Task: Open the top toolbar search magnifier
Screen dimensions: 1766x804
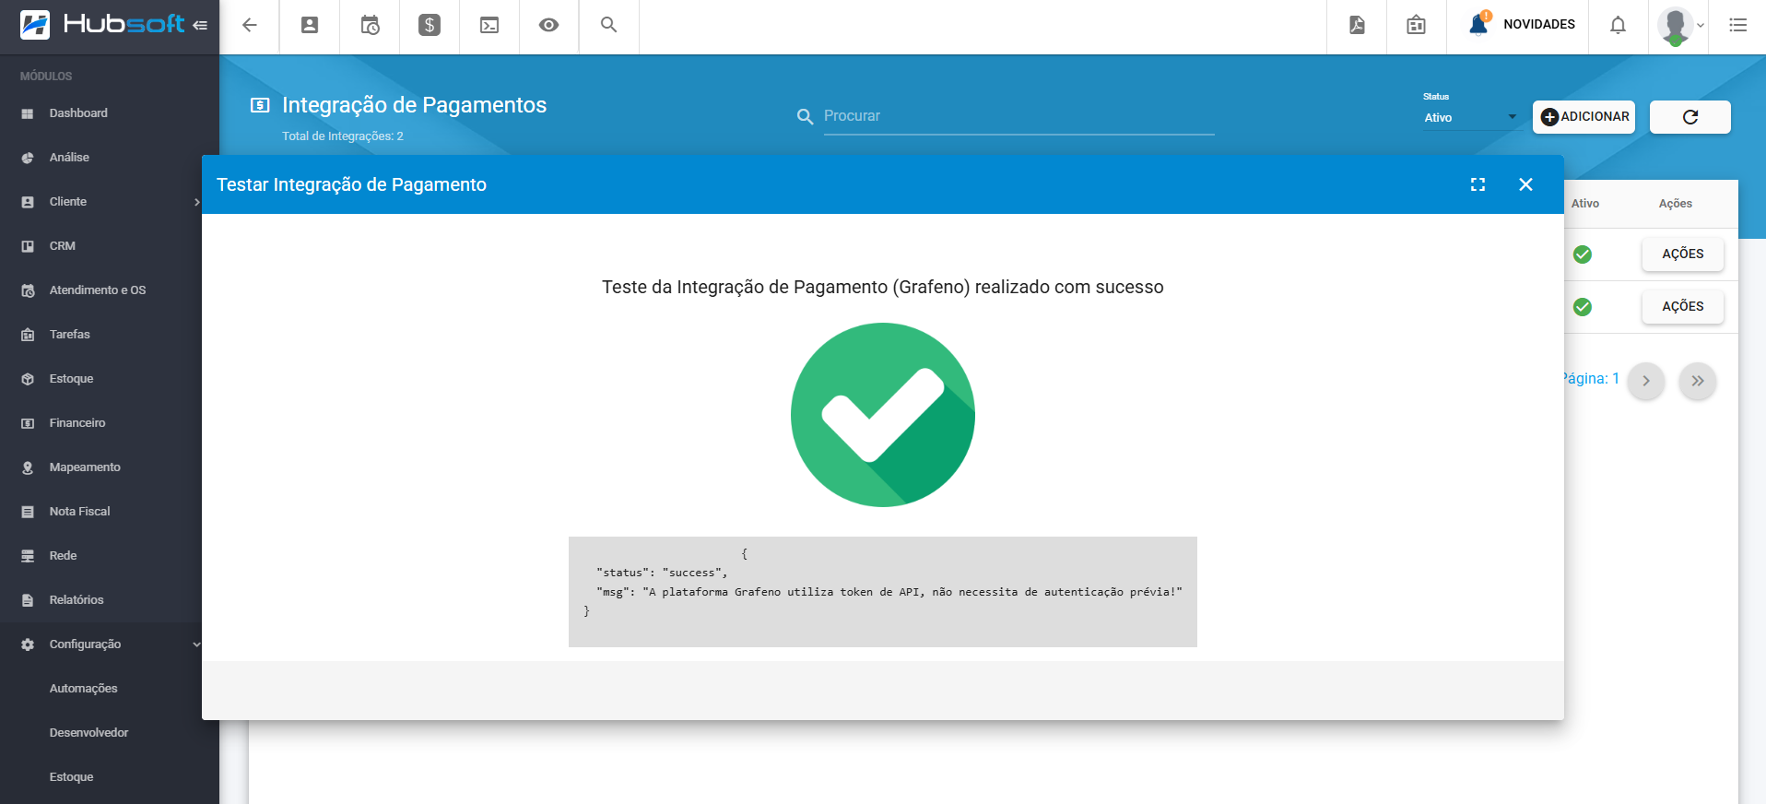Action: (608, 25)
